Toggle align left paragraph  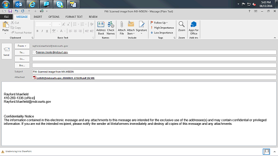click(x=70, y=31)
